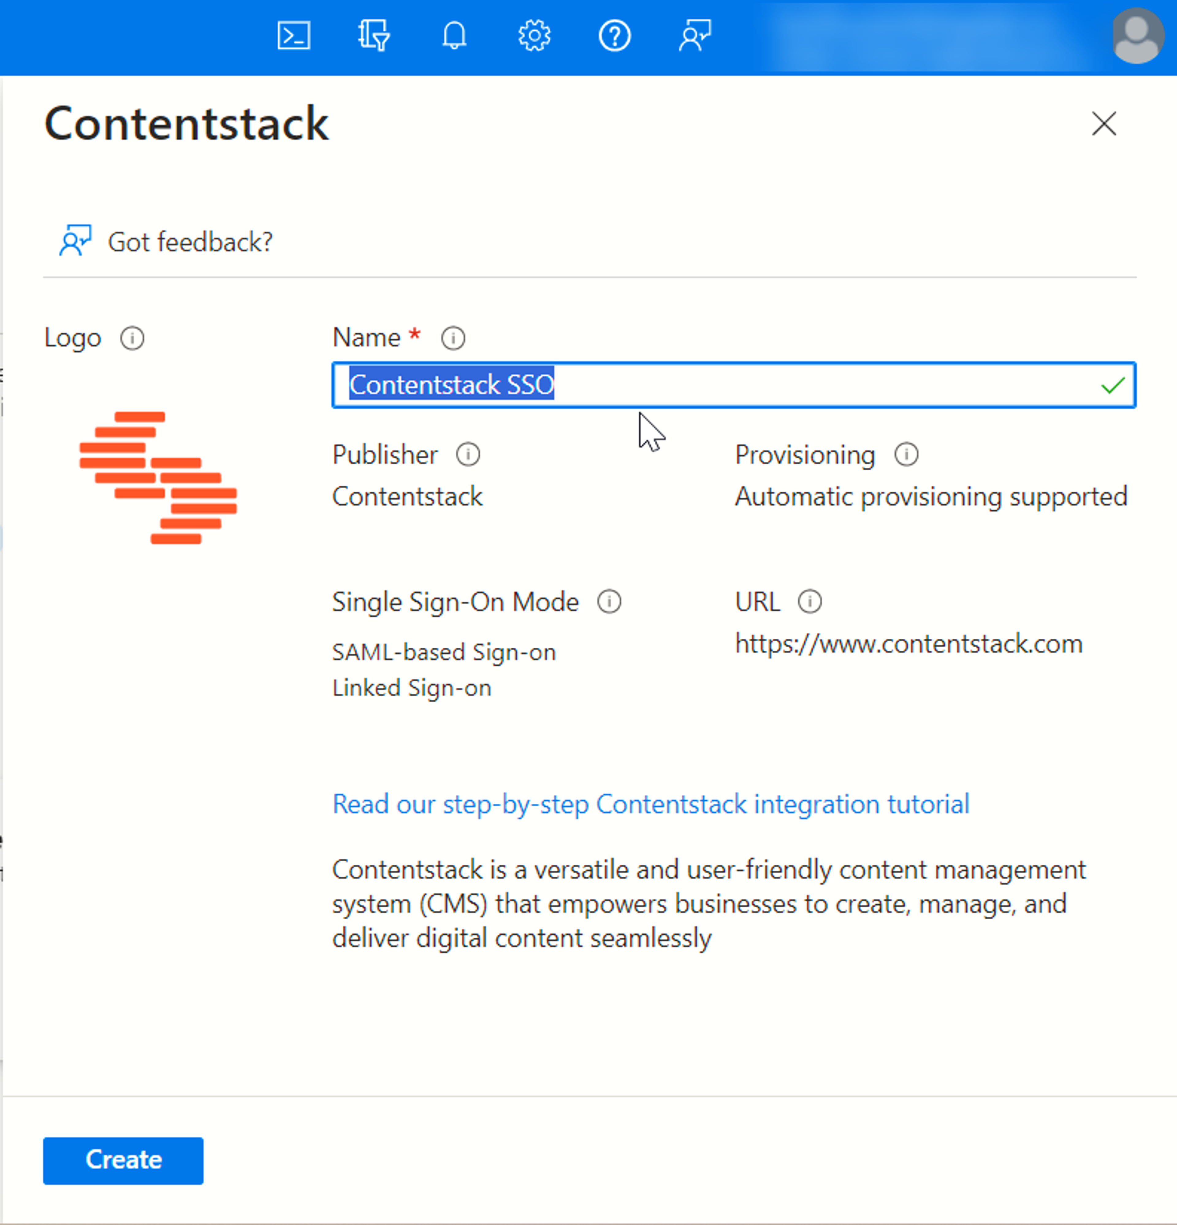This screenshot has width=1177, height=1225.
Task: Click the Contentstack publisher value
Action: pyautogui.click(x=407, y=497)
